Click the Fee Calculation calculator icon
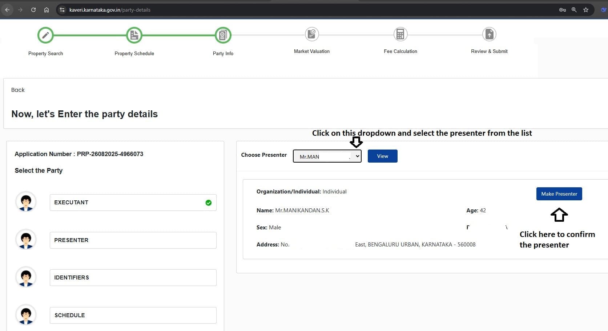Viewport: 608px width, 331px height. click(x=400, y=34)
